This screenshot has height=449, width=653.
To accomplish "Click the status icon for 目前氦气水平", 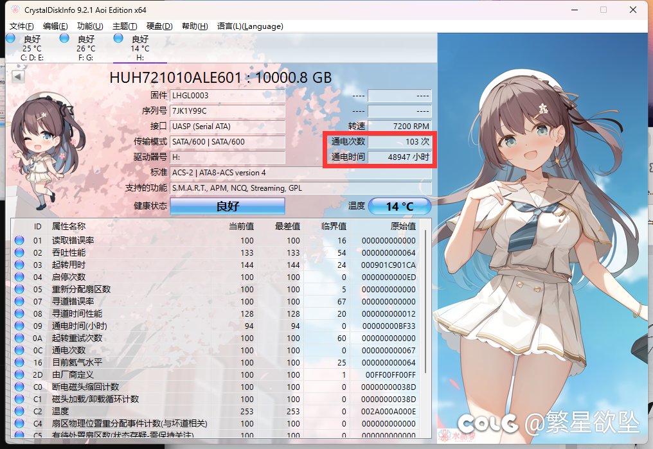I will click(19, 362).
